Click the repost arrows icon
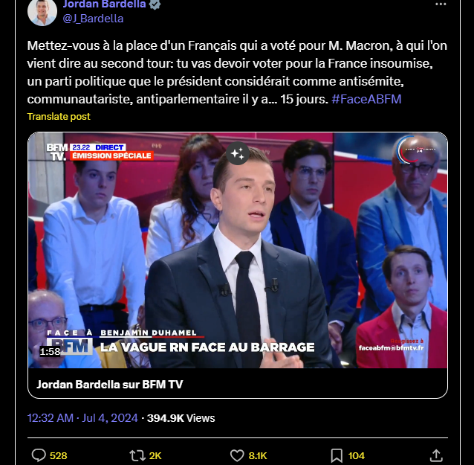Viewport: 474px width, 465px height. coord(137,455)
